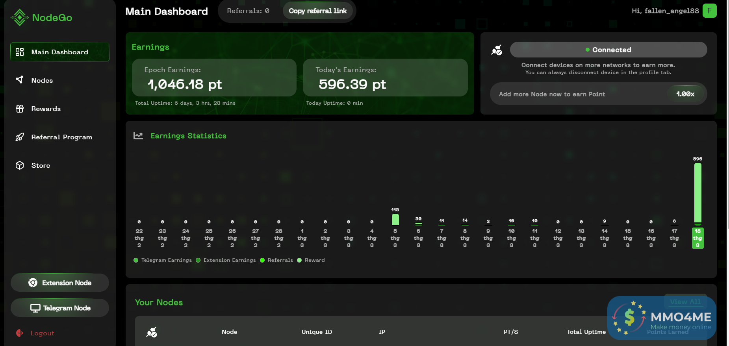The width and height of the screenshot is (729, 346).
Task: Click the 'Total Uptime' column header
Action: [586, 332]
